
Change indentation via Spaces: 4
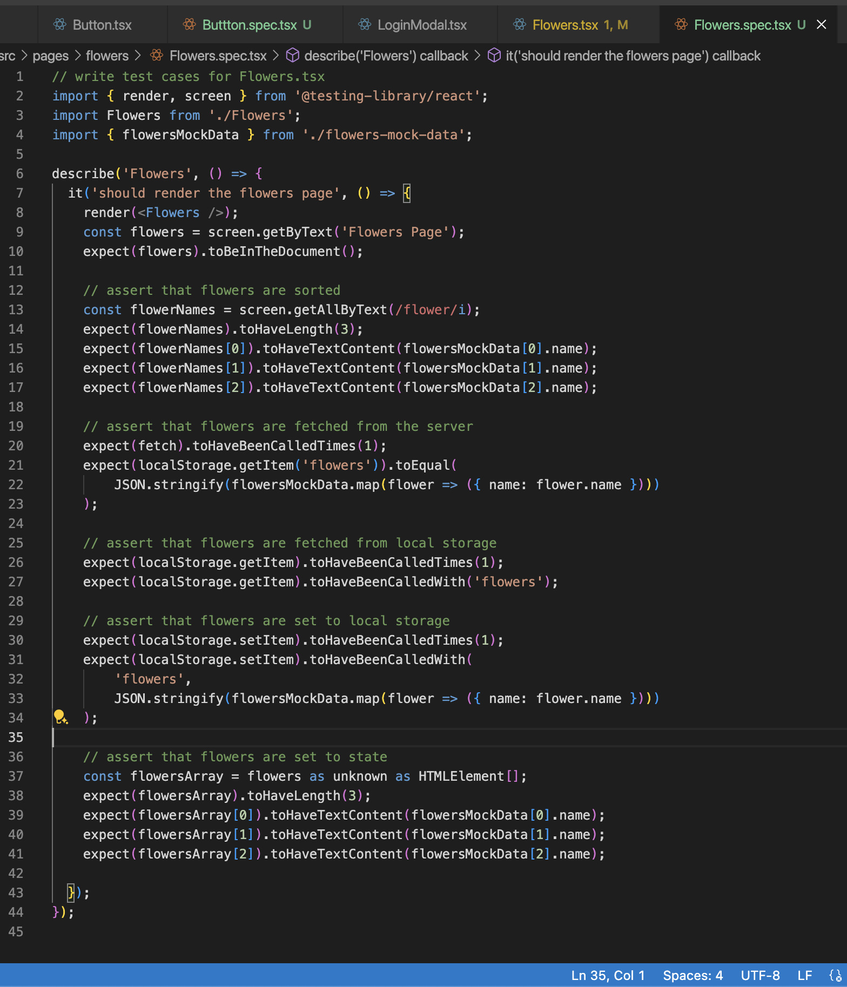pyautogui.click(x=693, y=975)
